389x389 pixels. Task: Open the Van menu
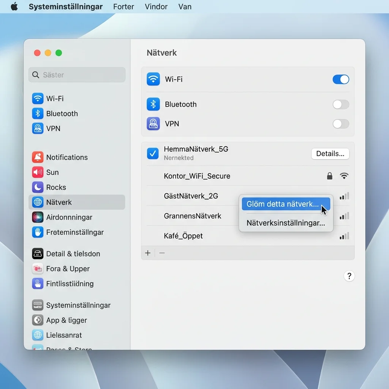185,6
